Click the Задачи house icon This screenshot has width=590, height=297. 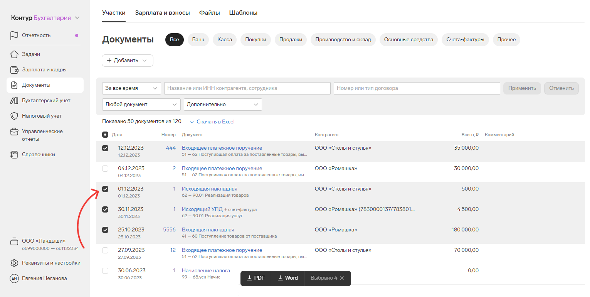click(14, 54)
